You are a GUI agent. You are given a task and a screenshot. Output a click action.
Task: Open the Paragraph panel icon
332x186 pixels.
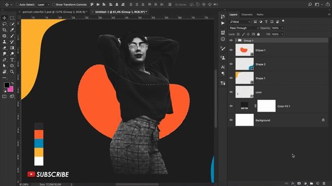coord(223,73)
